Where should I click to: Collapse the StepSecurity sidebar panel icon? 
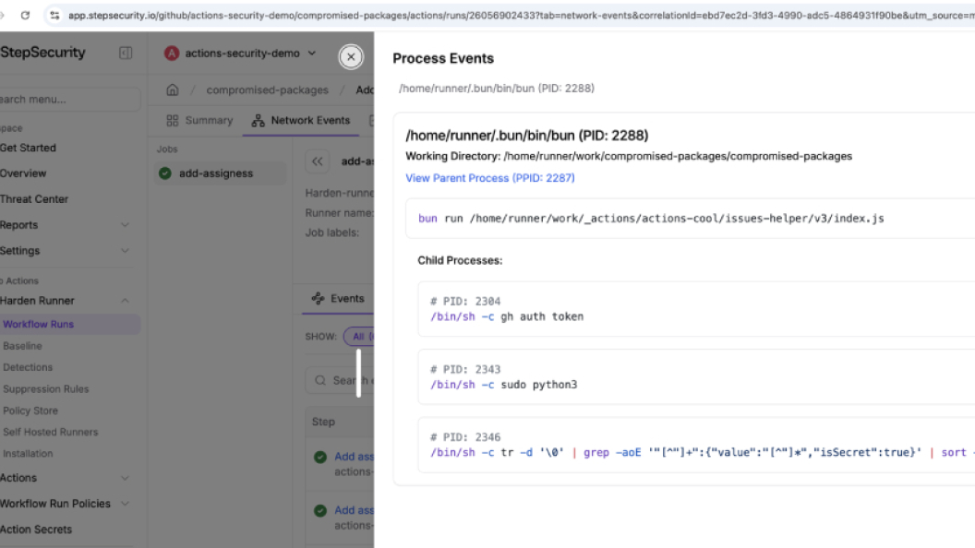pyautogui.click(x=126, y=53)
